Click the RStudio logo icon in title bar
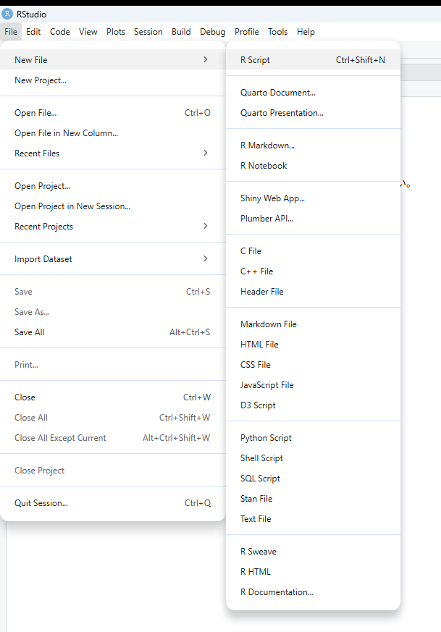This screenshot has width=441, height=632. coord(7,14)
